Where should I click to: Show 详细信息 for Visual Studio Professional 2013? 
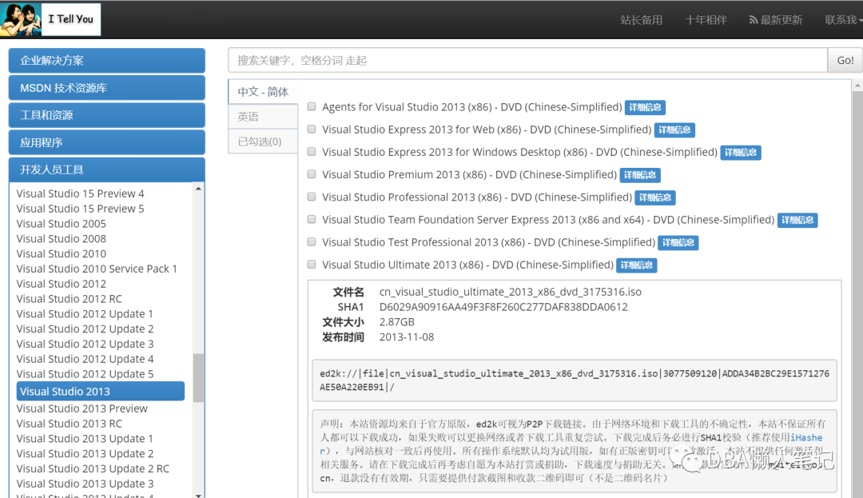point(655,197)
